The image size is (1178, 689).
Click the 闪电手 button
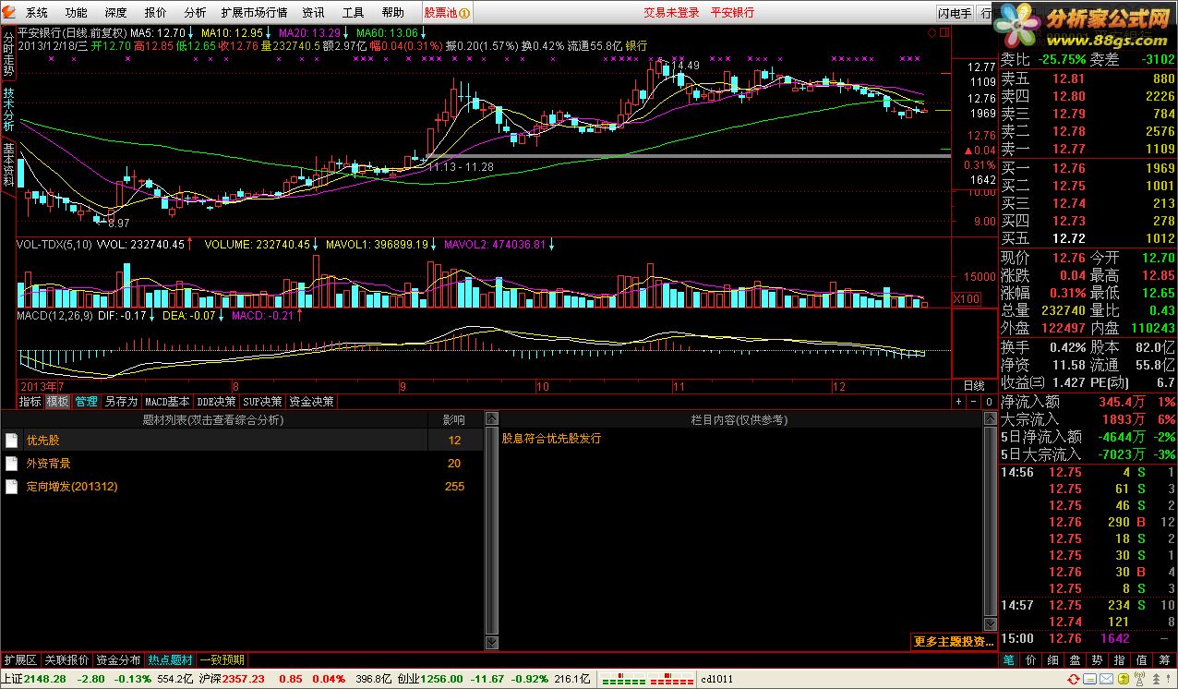[955, 13]
